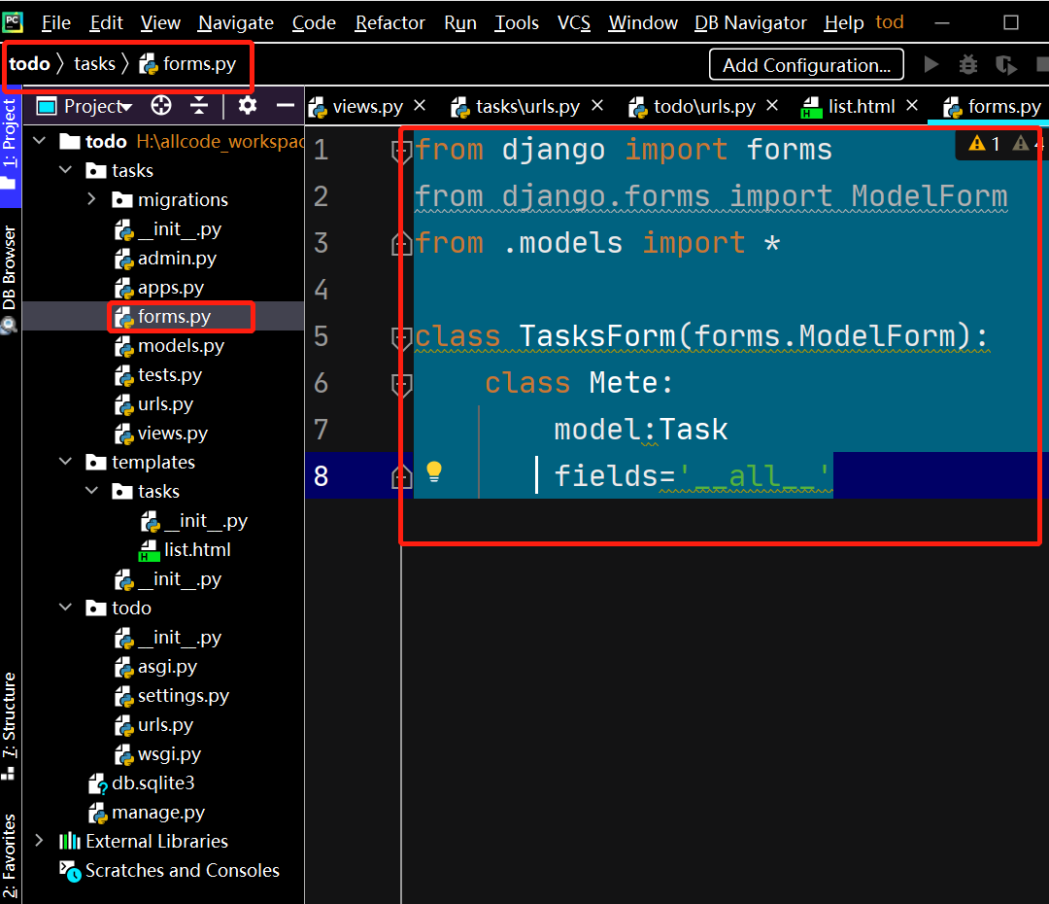Click 'ModelForm' on code line 2
1049x904 pixels.
point(929,196)
